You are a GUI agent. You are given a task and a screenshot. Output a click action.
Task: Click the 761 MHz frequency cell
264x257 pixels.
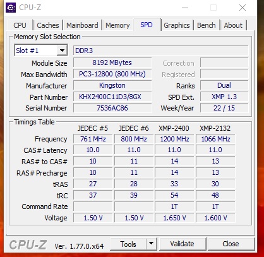pos(93,139)
